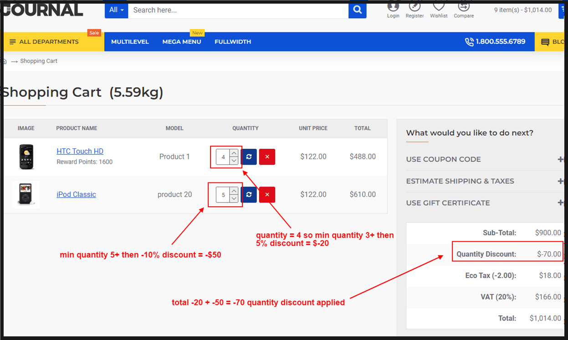Open the iPod Classic product link
The height and width of the screenshot is (340, 568).
[76, 194]
